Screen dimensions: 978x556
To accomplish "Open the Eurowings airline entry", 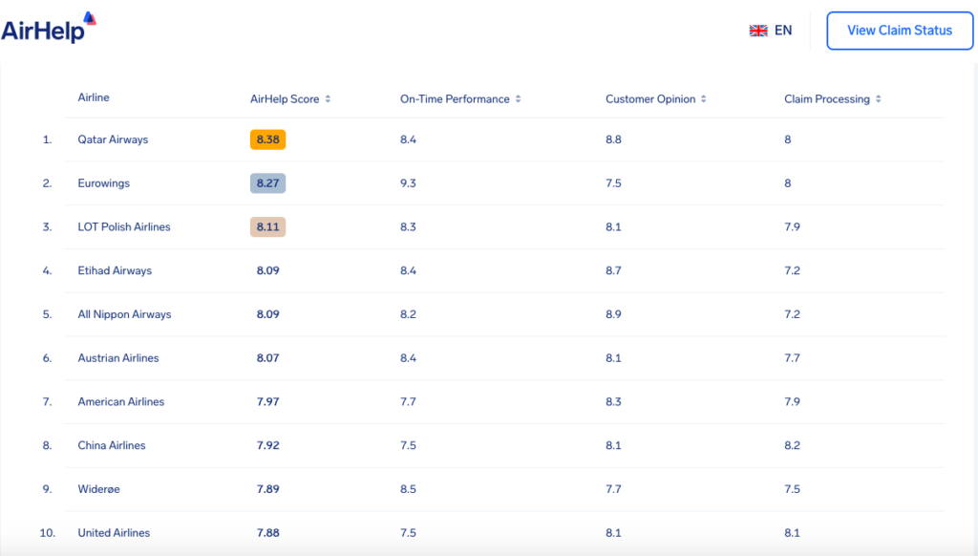I will [x=103, y=182].
